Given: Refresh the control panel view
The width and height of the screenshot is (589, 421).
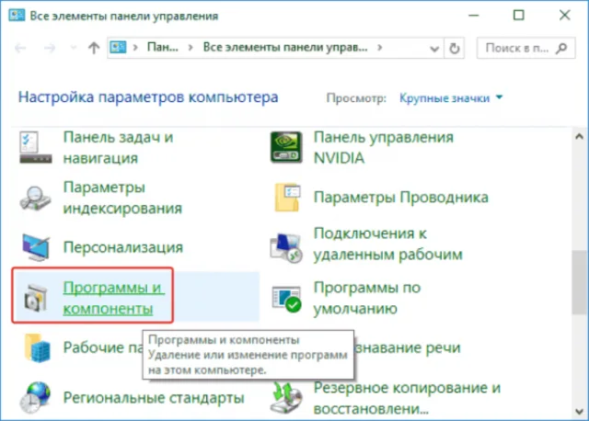Looking at the screenshot, I should point(455,48).
